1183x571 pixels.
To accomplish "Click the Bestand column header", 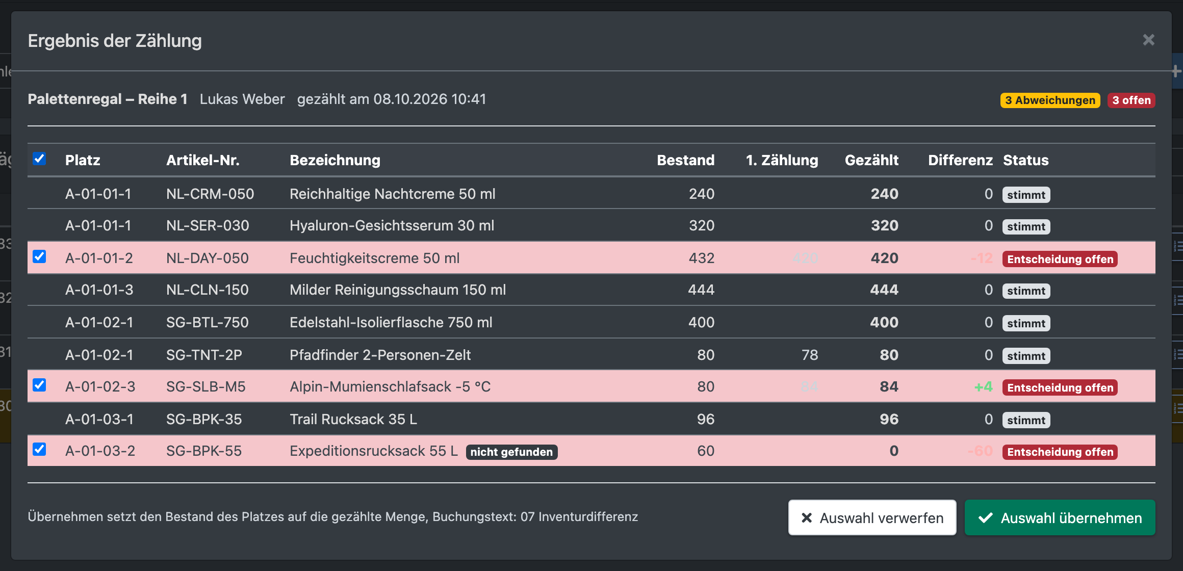I will [685, 160].
